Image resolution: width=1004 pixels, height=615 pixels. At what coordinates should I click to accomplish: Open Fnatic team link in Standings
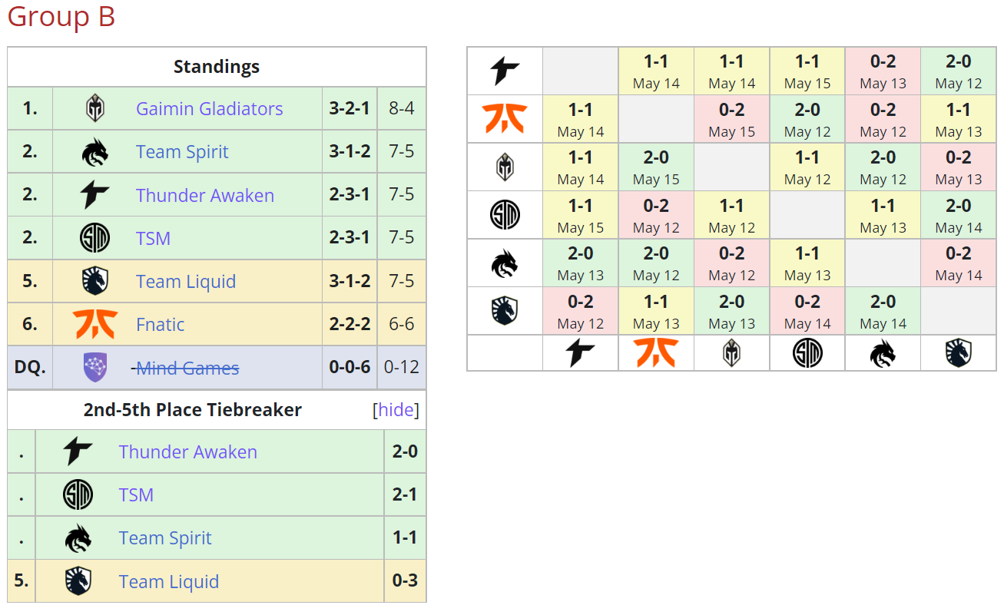[x=160, y=325]
